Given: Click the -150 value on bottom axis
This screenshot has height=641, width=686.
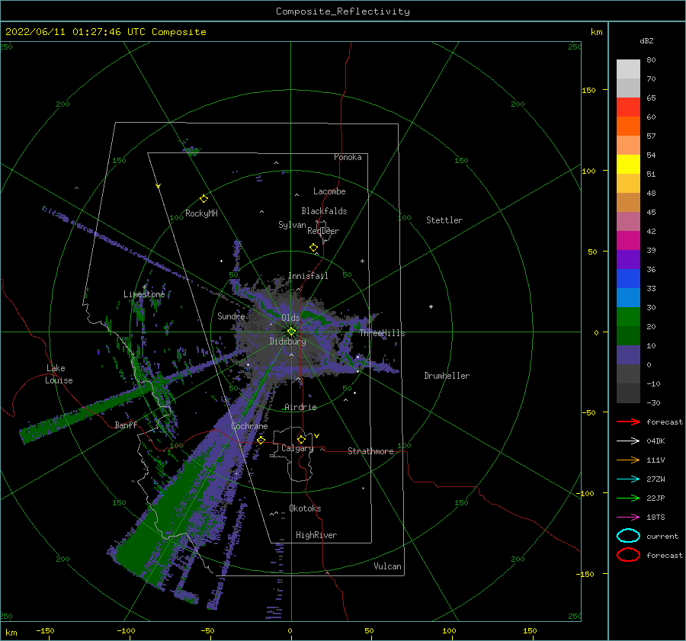Looking at the screenshot, I should point(45,630).
